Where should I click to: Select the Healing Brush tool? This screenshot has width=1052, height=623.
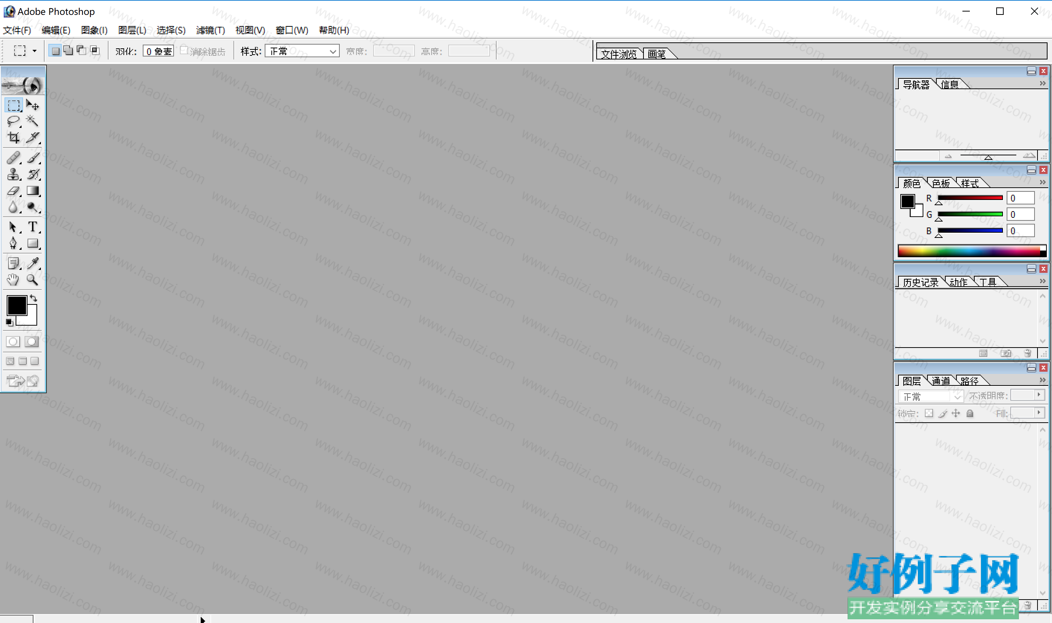13,158
